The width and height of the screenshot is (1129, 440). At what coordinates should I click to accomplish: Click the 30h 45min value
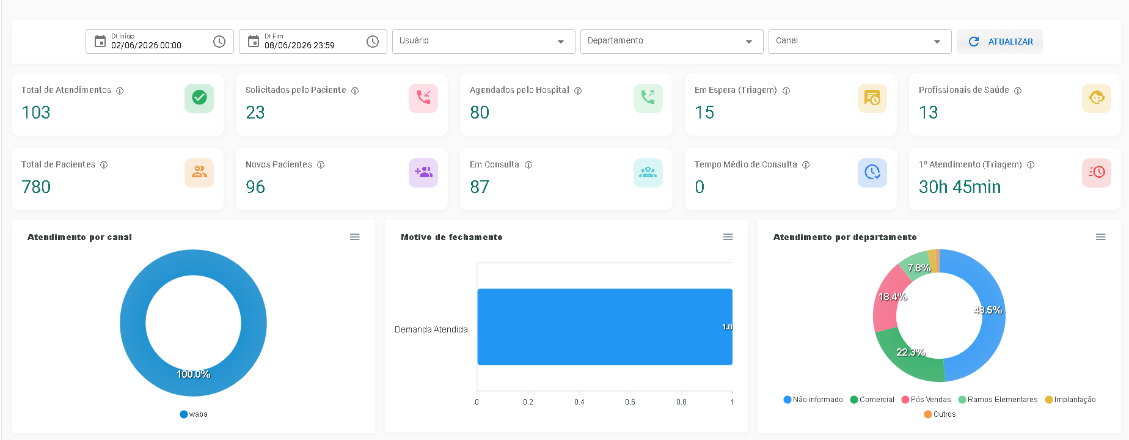(x=960, y=187)
